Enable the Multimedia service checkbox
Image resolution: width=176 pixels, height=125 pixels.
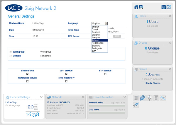27,81
